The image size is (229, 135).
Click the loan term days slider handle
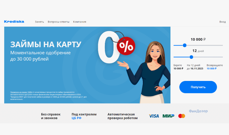pos(191,57)
